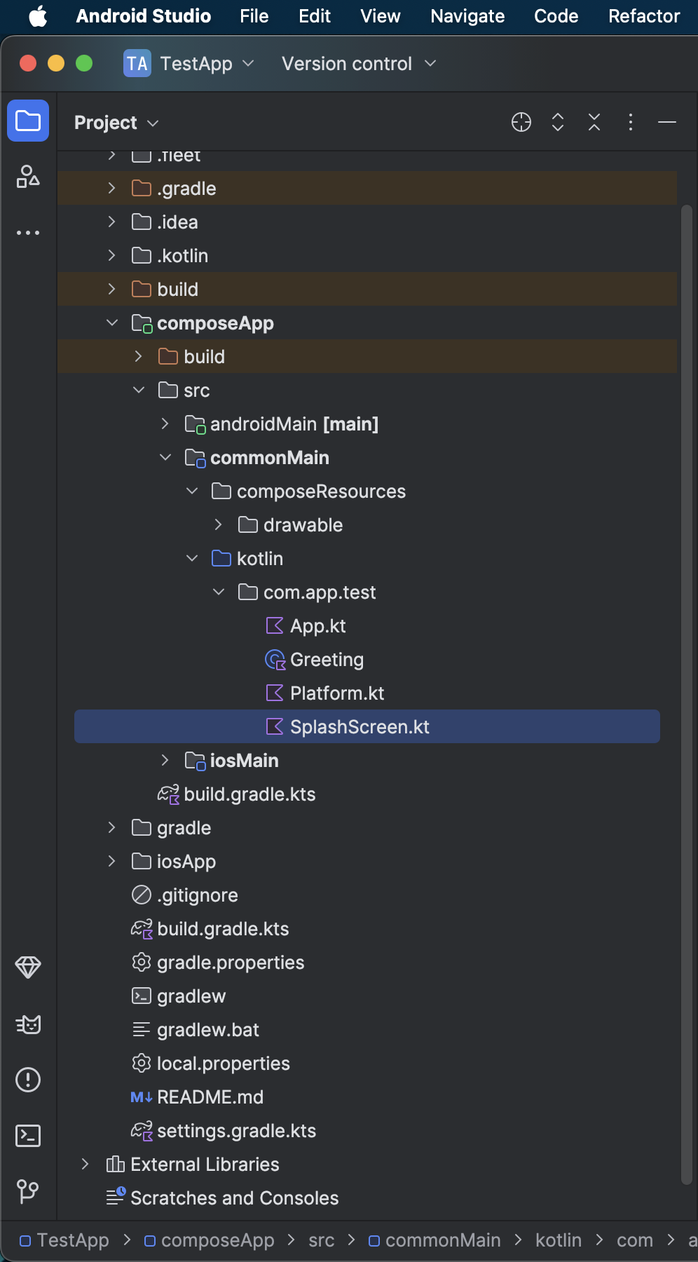The image size is (698, 1262).
Task: Click the settings.gradle.kts gradle icon
Action: point(142,1130)
